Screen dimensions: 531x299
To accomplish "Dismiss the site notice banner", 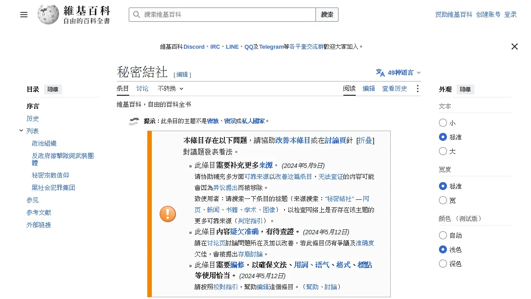I will pos(514,47).
